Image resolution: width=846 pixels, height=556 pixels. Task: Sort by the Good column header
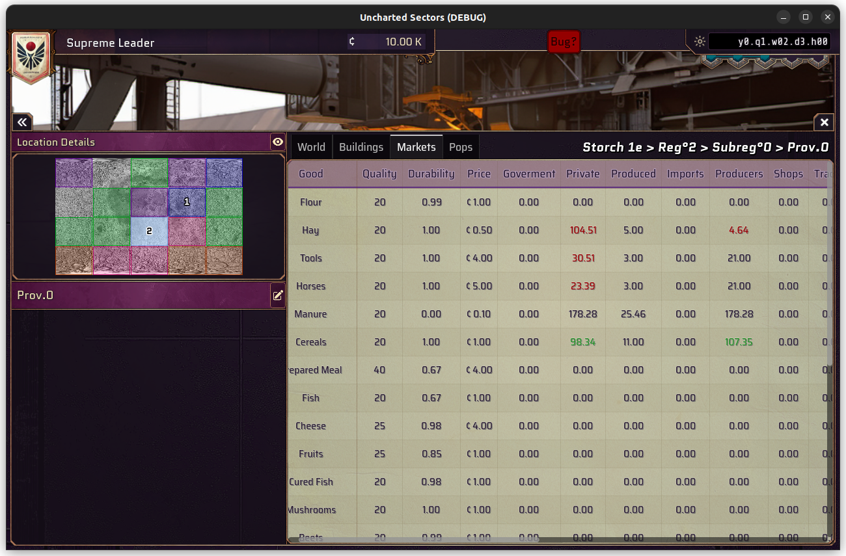(311, 174)
